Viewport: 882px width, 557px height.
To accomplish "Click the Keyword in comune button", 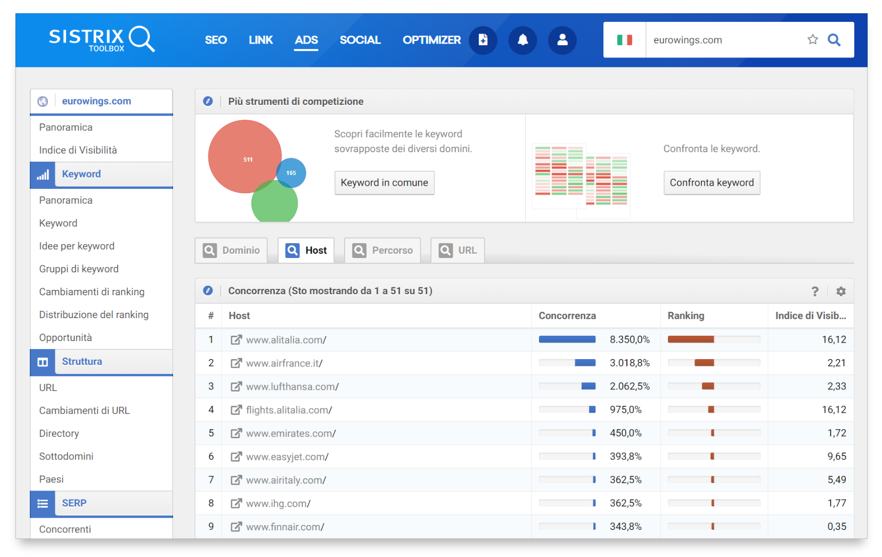I will 385,182.
